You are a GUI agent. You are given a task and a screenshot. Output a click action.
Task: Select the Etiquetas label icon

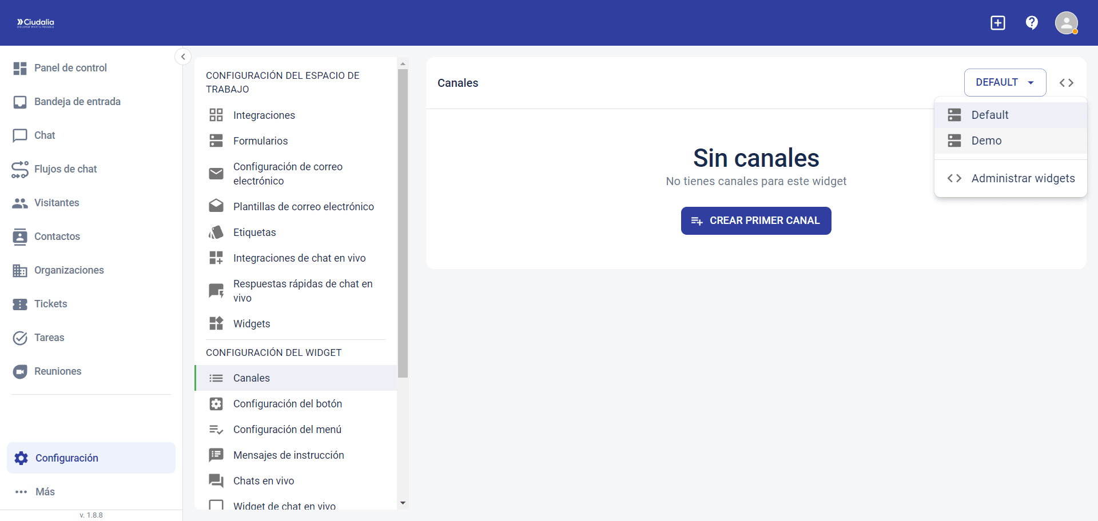216,232
